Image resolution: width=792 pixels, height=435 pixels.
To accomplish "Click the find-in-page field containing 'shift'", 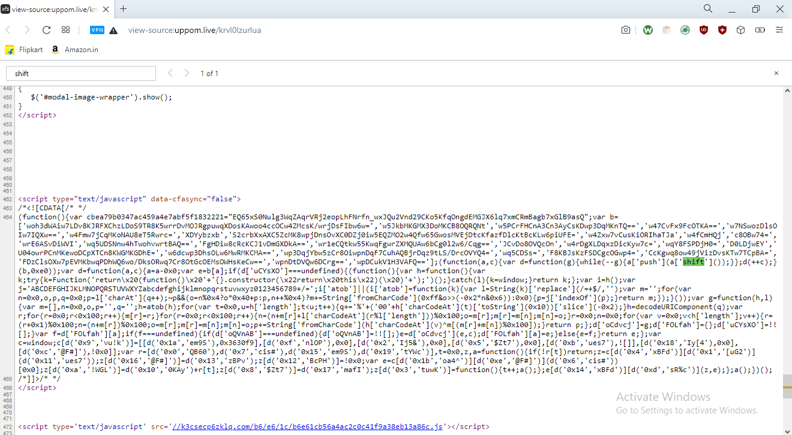I will (81, 73).
